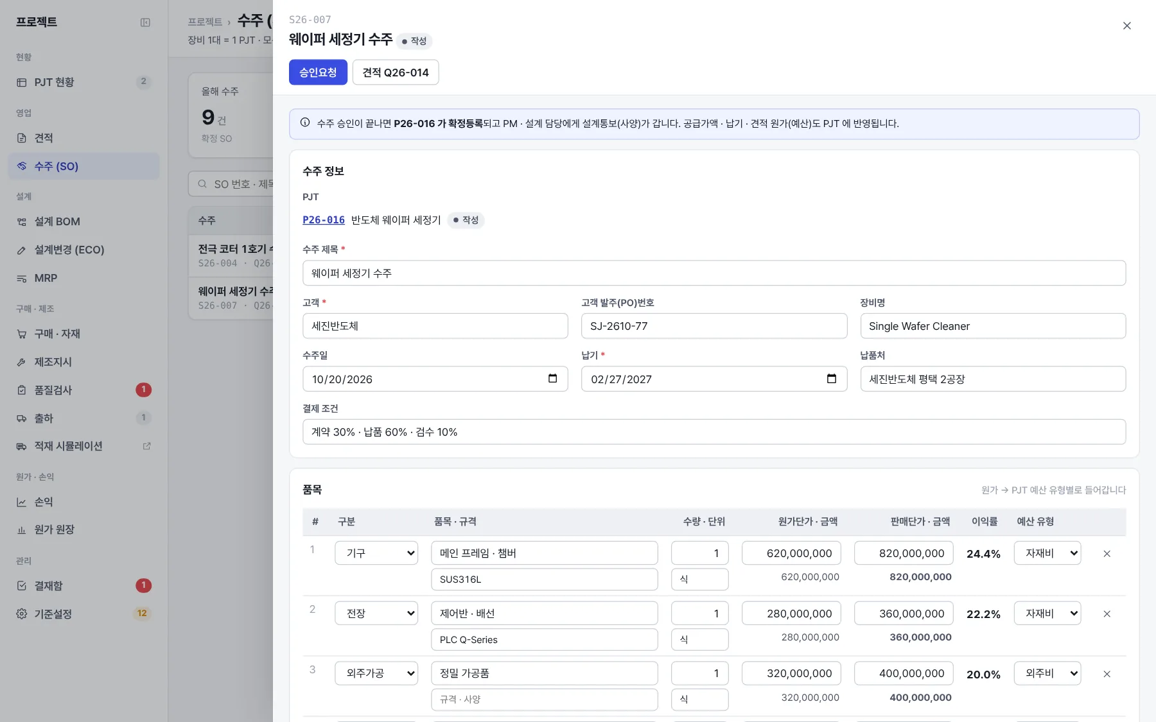The height and width of the screenshot is (722, 1156).
Task: Click the 원가 원장 bar chart icon
Action: [x=22, y=530]
